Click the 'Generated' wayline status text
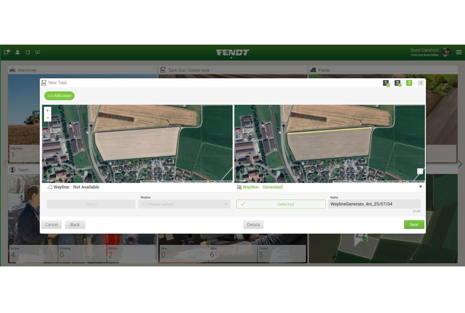 coord(272,187)
